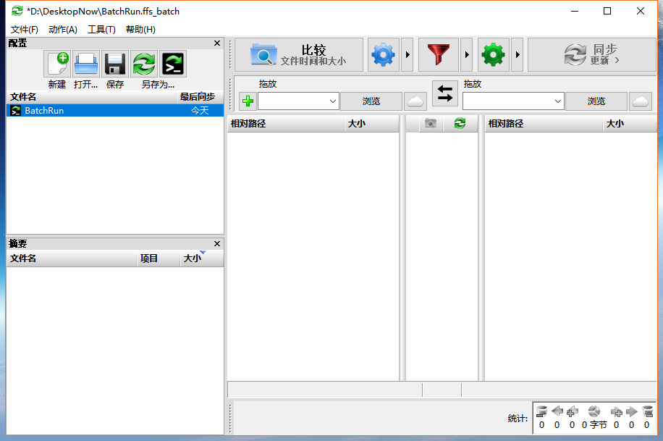Swap folder sides with the double-arrow icon
Image resolution: width=663 pixels, height=441 pixels.
pyautogui.click(x=444, y=93)
